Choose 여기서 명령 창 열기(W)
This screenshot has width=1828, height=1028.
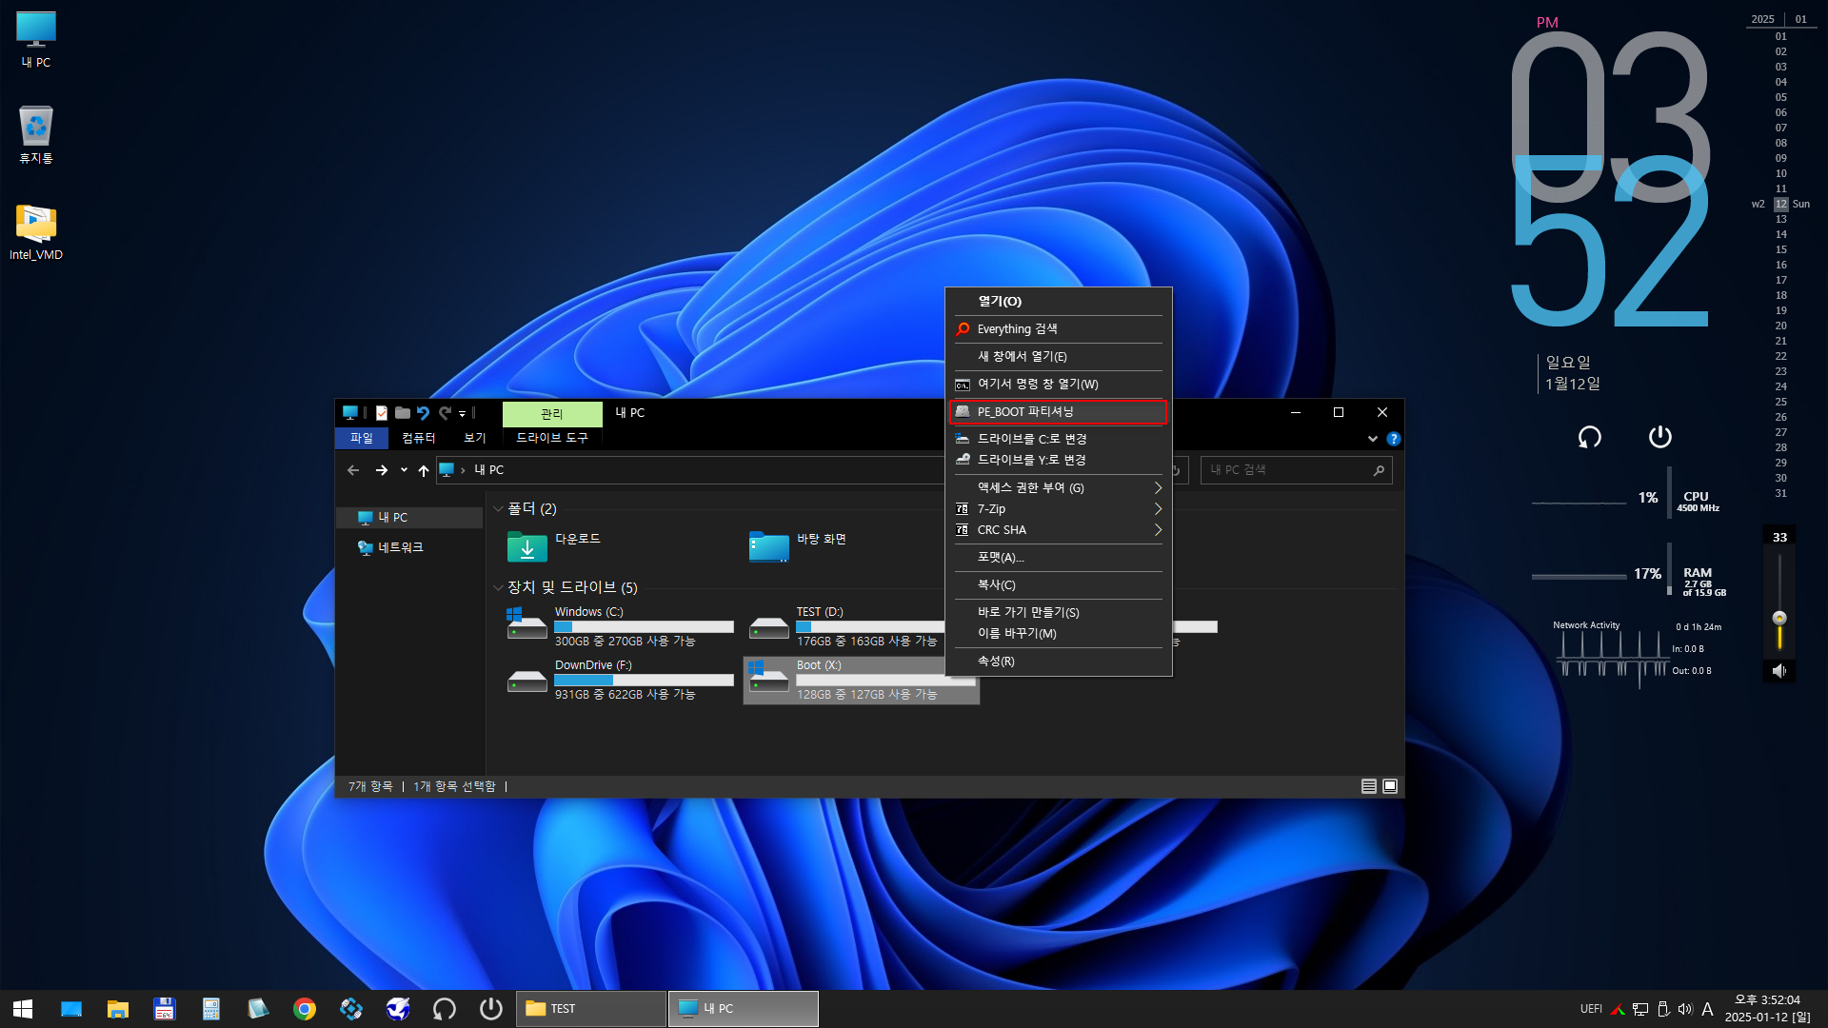tap(1058, 385)
